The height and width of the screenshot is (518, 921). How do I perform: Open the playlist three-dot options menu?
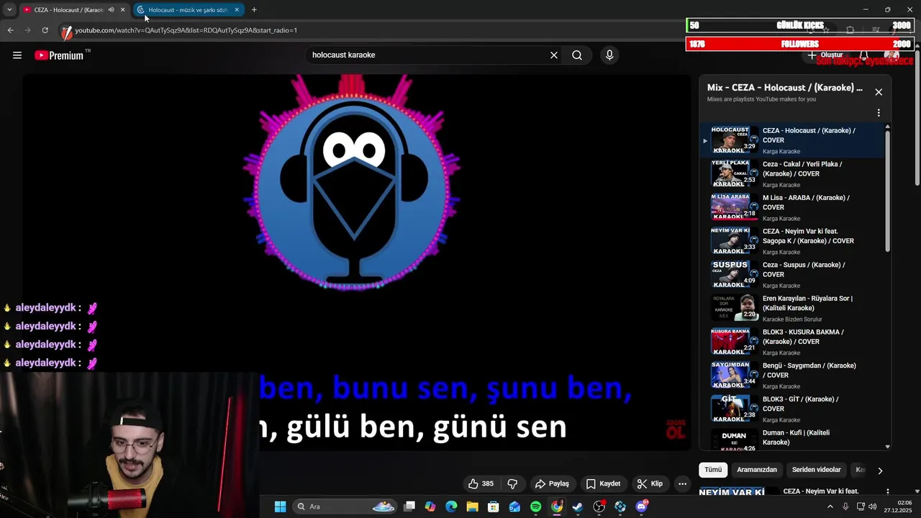[879, 113]
